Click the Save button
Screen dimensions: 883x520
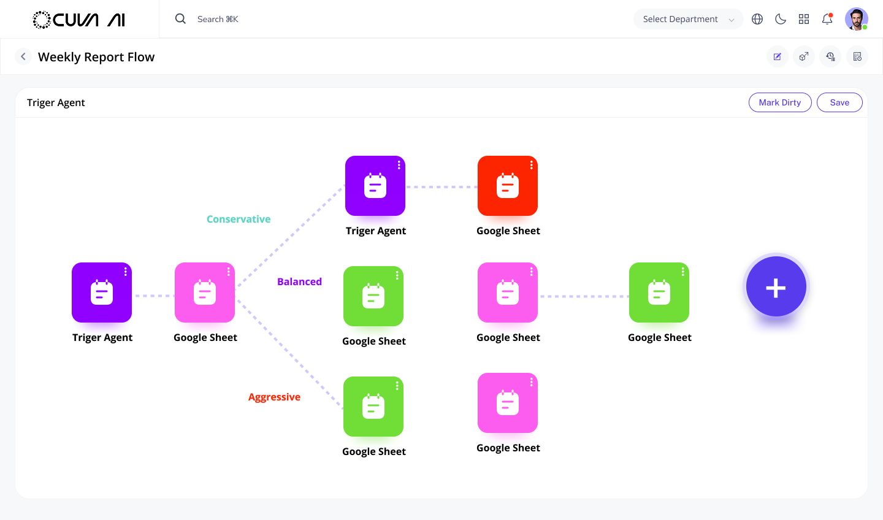839,102
